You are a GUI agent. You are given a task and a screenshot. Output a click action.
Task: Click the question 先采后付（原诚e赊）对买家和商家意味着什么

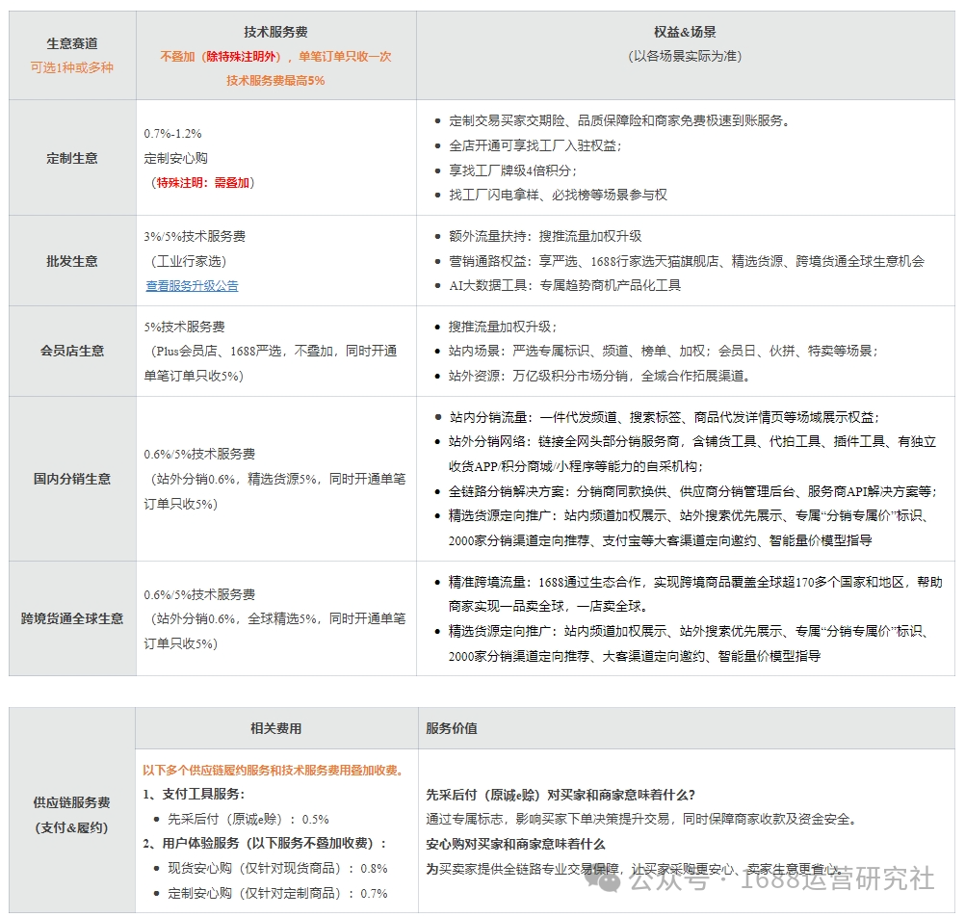click(561, 795)
